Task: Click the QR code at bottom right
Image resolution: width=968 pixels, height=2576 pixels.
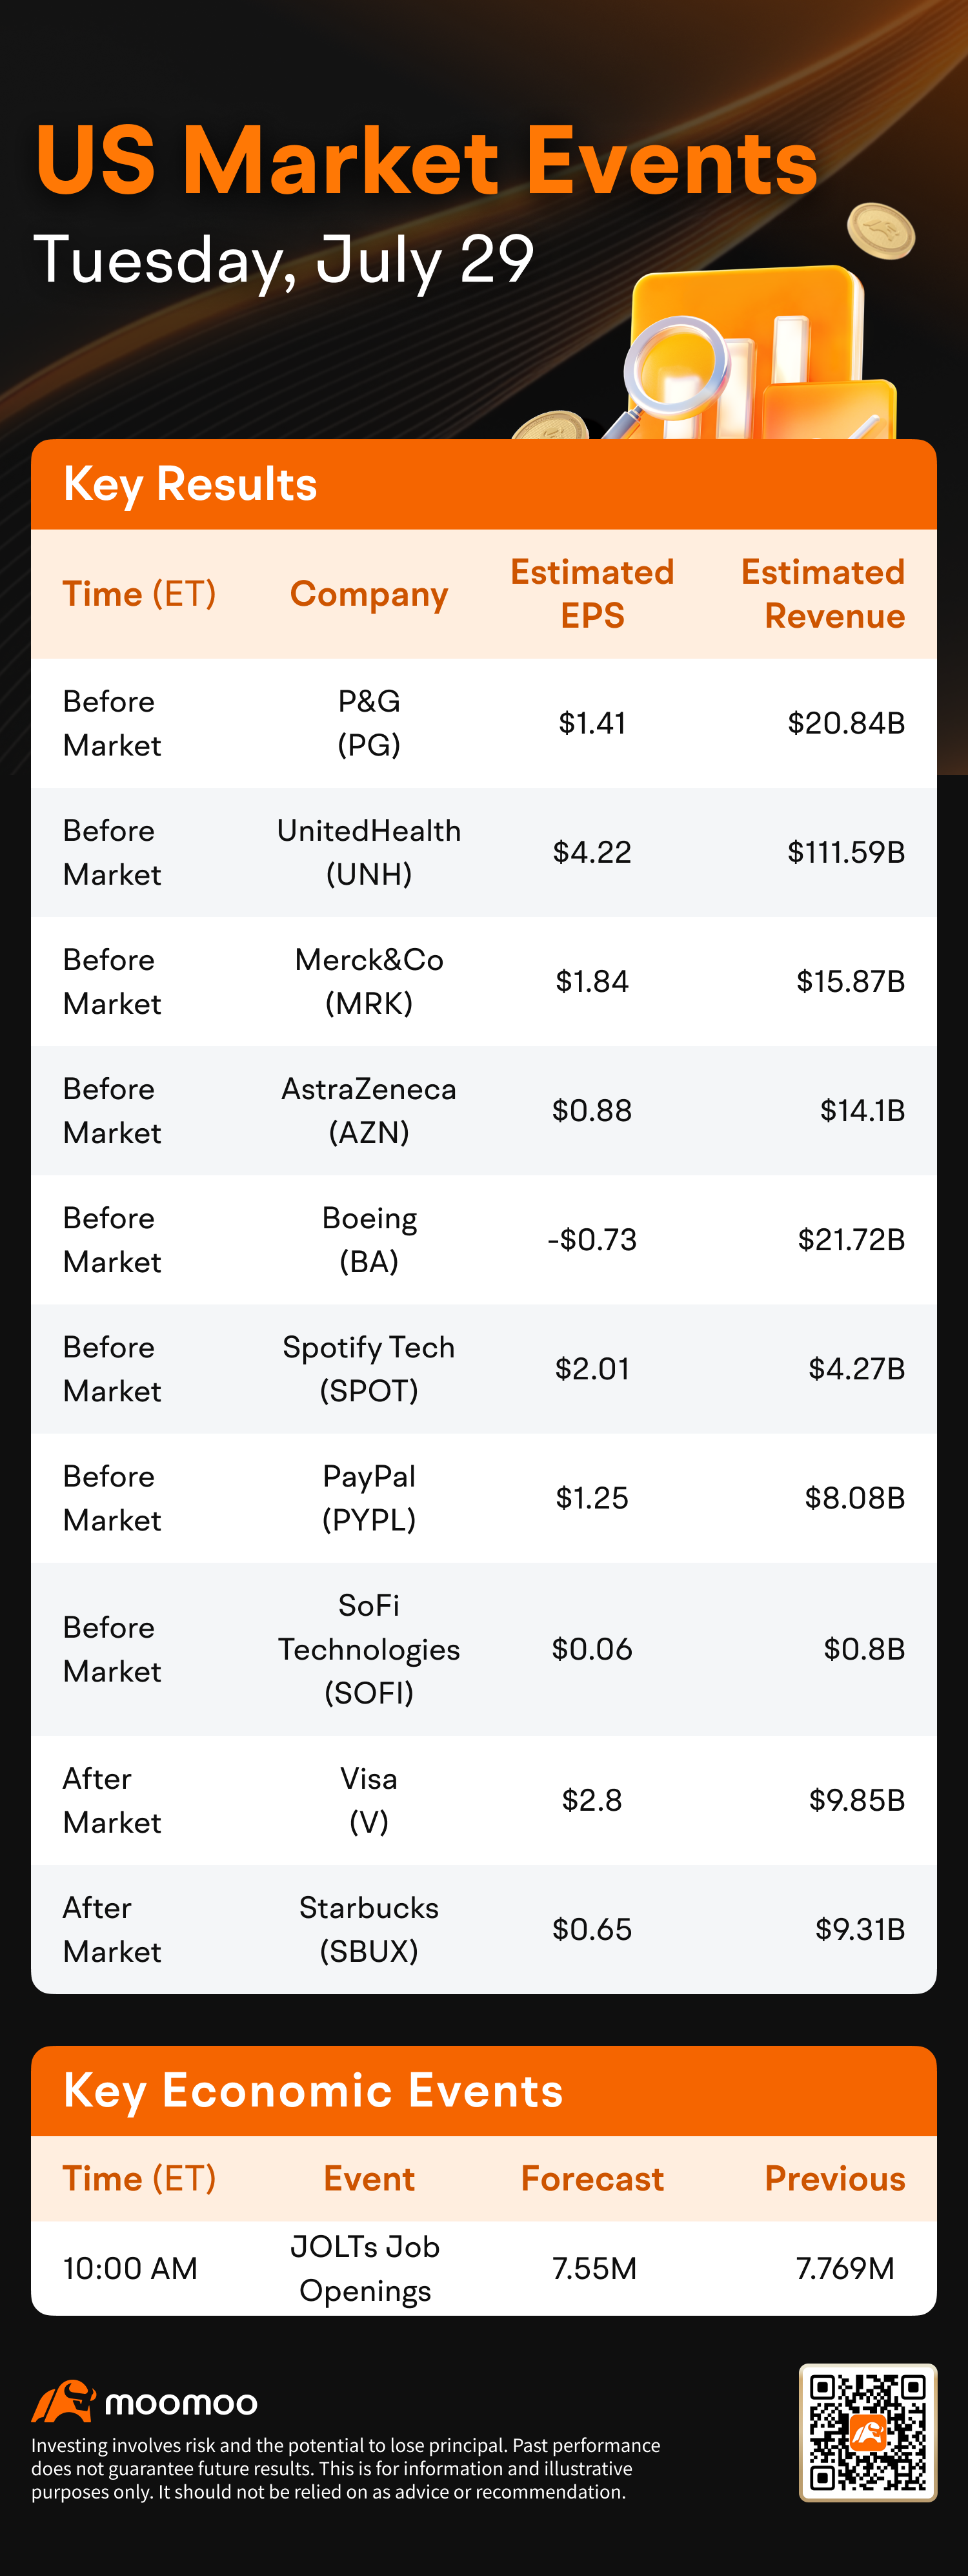Action: 867,2432
